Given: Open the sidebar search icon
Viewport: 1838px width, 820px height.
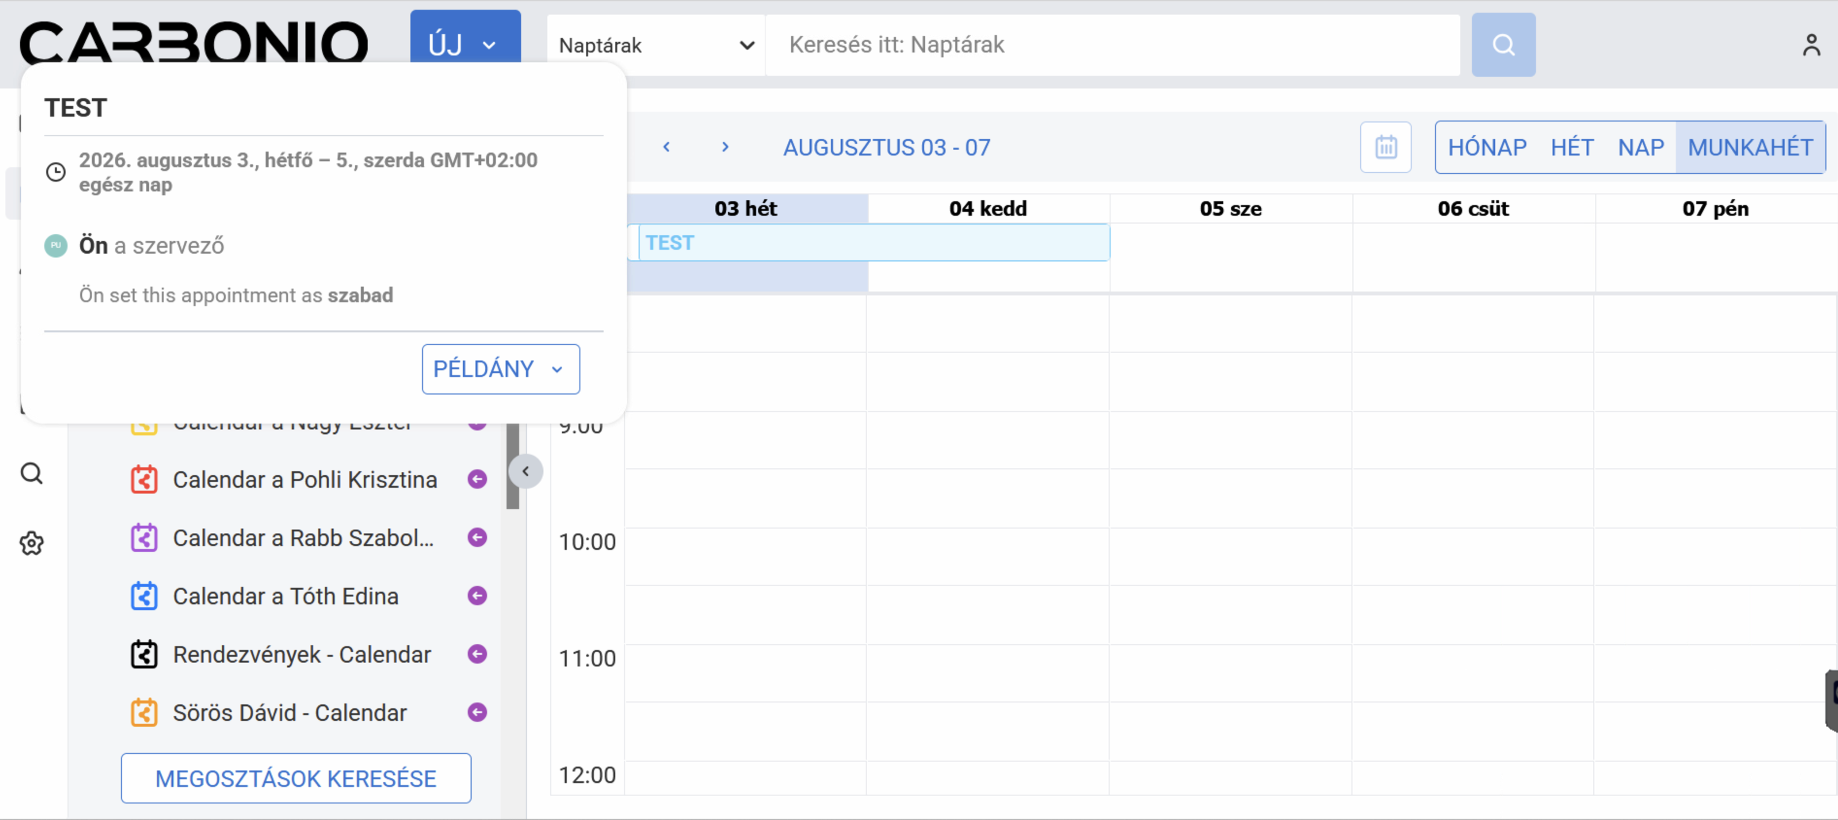Looking at the screenshot, I should coord(31,473).
